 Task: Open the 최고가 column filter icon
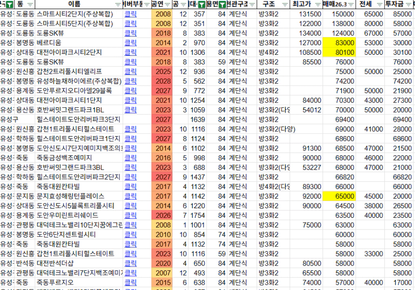pos(319,4)
